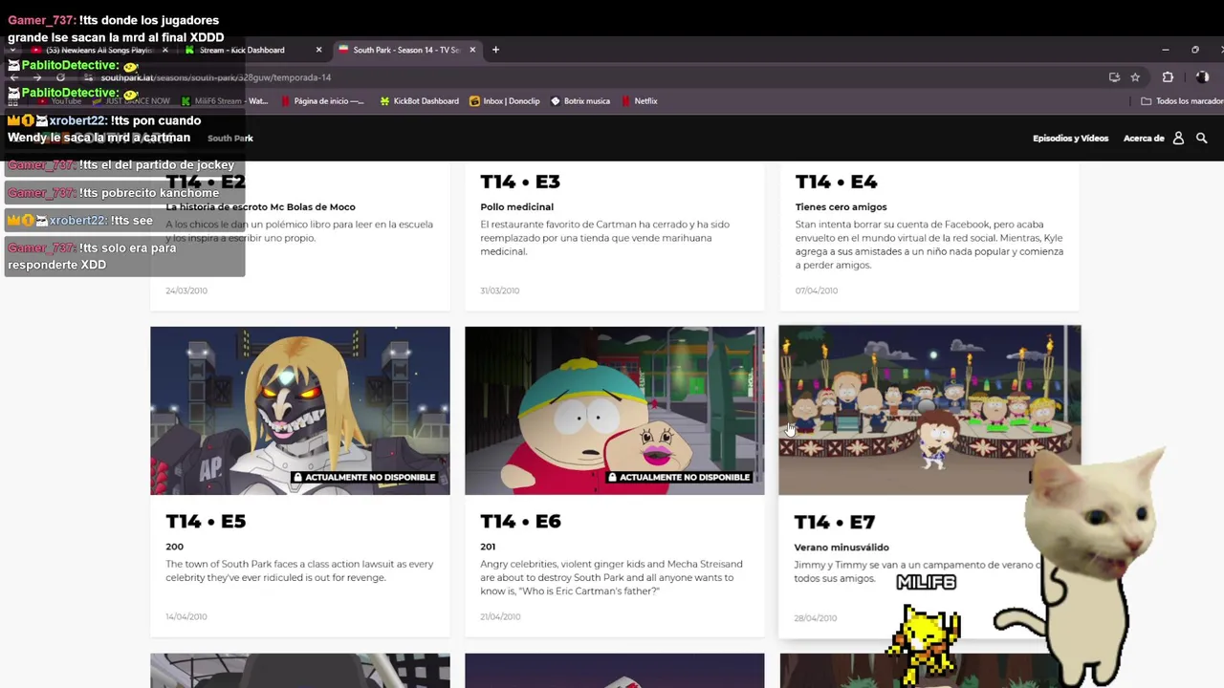Bookmark this page with the star icon

1135,77
